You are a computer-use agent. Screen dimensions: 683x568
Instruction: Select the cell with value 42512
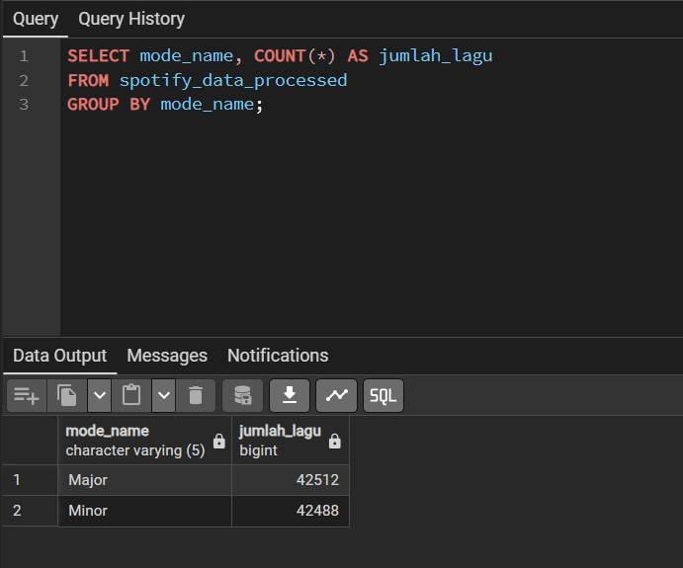(291, 480)
